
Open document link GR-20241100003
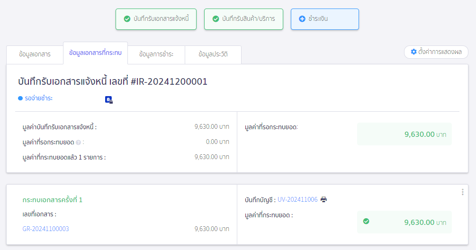tap(45, 229)
